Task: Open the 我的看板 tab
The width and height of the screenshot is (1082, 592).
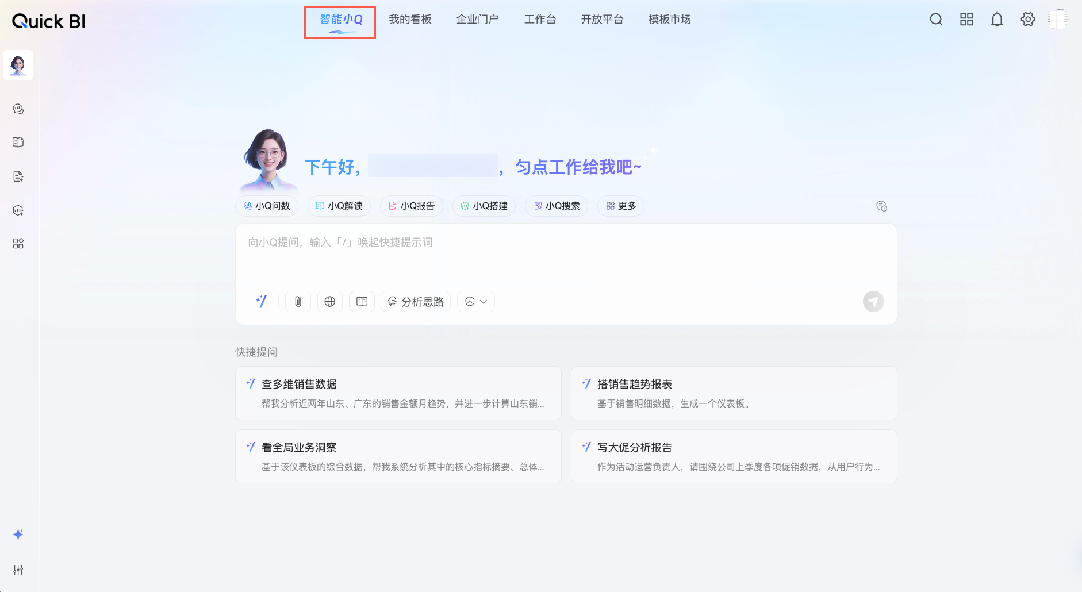Action: click(x=410, y=20)
